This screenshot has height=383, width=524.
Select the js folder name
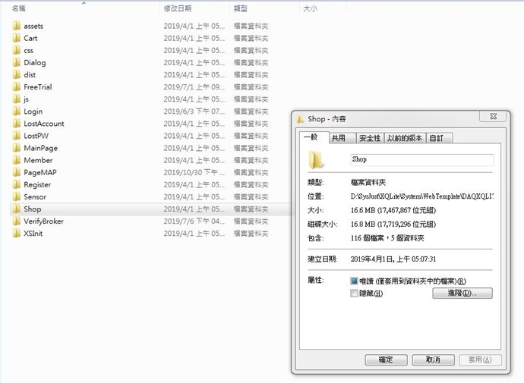click(26, 99)
